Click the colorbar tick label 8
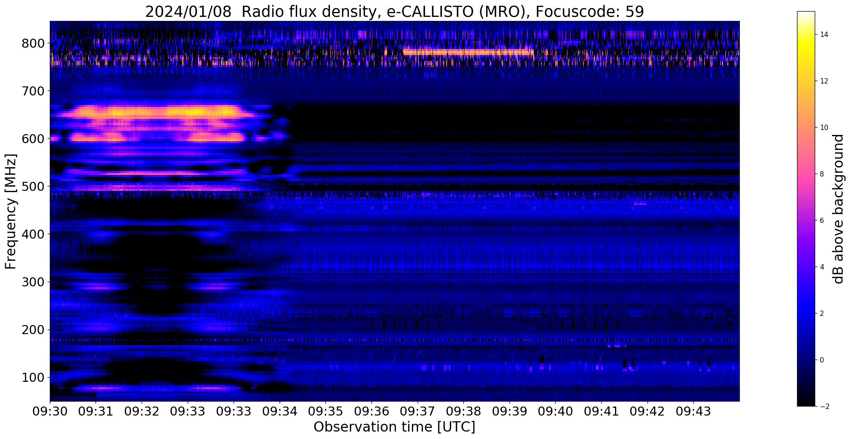 [x=822, y=174]
